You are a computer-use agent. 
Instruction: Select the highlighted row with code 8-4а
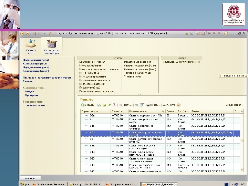(160, 134)
